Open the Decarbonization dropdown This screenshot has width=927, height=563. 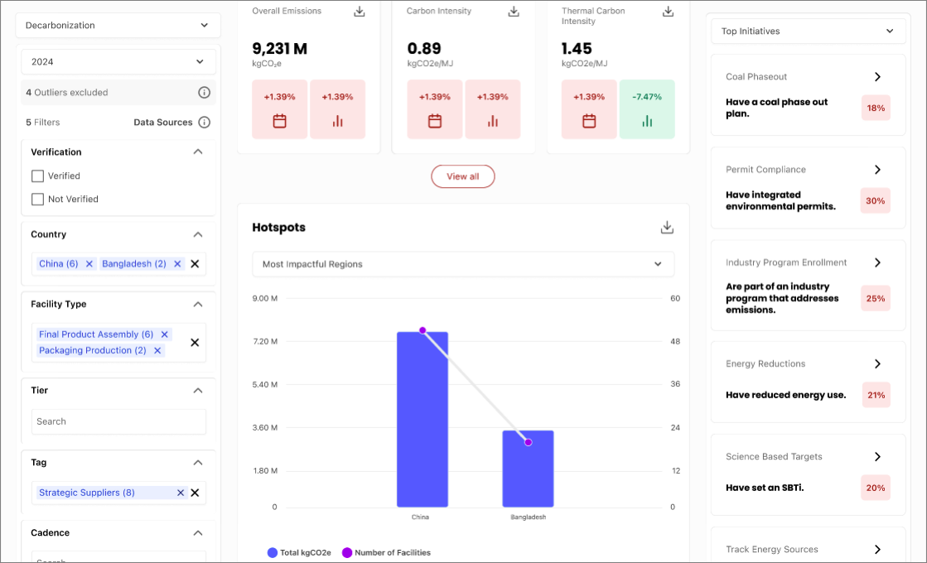click(118, 26)
